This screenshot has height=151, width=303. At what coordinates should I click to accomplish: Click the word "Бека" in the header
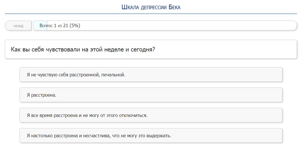(x=173, y=7)
